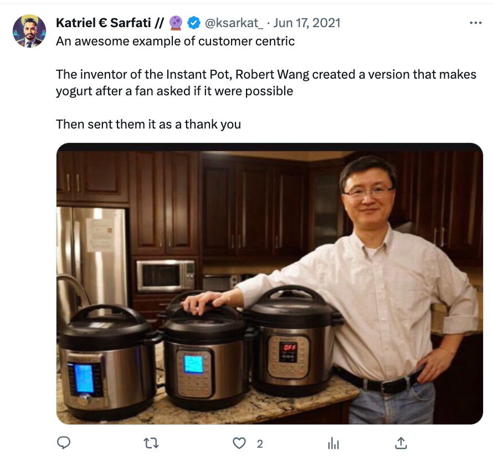The height and width of the screenshot is (461, 493).
Task: Click the share upload arrow icon
Action: [401, 443]
